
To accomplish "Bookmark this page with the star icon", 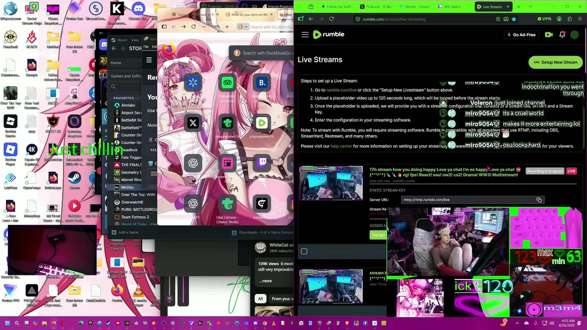I will (514, 19).
